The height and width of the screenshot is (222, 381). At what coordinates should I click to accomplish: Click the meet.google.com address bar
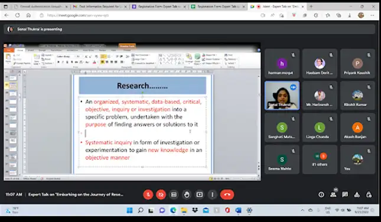(x=151, y=15)
